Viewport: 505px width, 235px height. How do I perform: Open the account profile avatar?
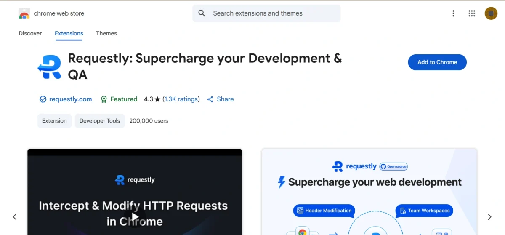click(x=491, y=13)
